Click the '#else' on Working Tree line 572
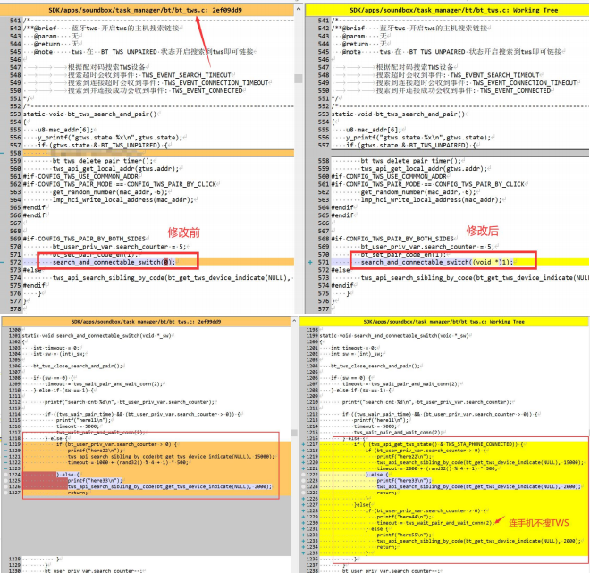590x573 pixels. [x=341, y=270]
